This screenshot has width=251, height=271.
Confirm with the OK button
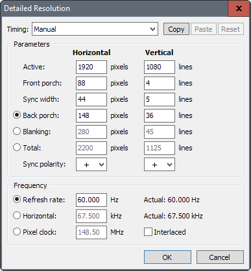167,257
